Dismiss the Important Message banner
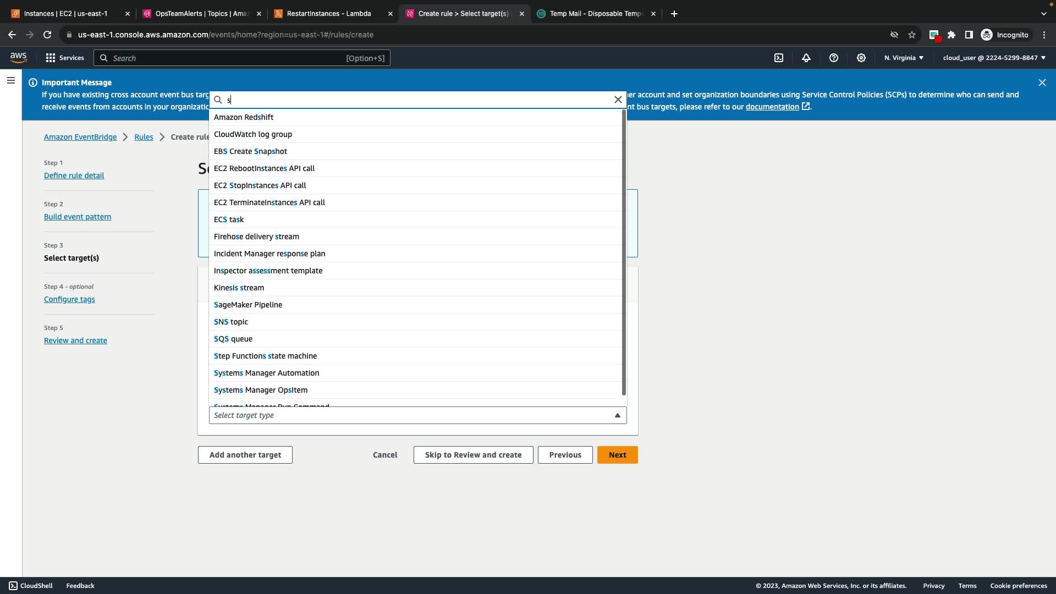Image resolution: width=1056 pixels, height=594 pixels. [1042, 82]
